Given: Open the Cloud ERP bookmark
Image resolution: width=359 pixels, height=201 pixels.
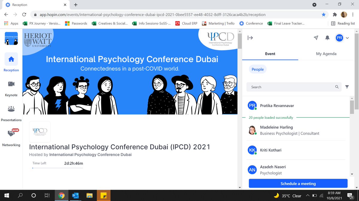Looking at the screenshot, I should (x=186, y=23).
